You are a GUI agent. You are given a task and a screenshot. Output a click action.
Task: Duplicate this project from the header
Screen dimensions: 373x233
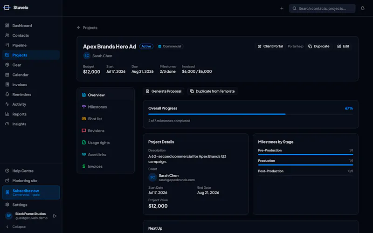[319, 46]
